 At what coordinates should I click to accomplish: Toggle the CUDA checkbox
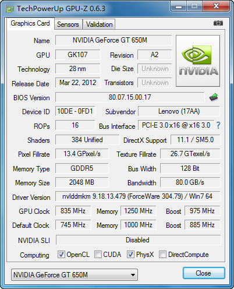(98, 254)
